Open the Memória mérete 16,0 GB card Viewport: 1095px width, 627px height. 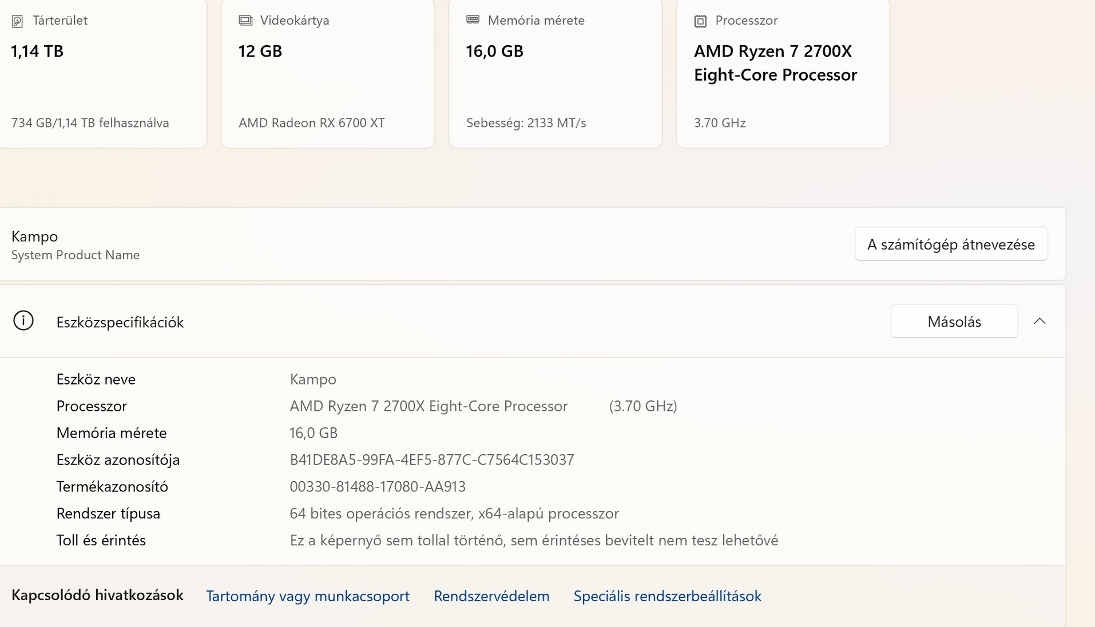555,74
